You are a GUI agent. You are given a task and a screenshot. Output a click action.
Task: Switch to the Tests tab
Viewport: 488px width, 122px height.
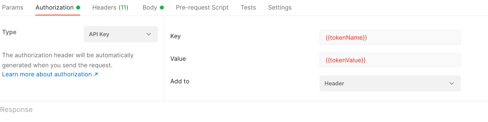248,8
